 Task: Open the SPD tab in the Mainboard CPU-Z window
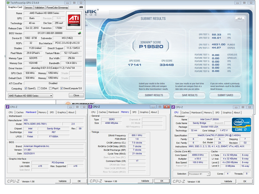(x=52, y=112)
